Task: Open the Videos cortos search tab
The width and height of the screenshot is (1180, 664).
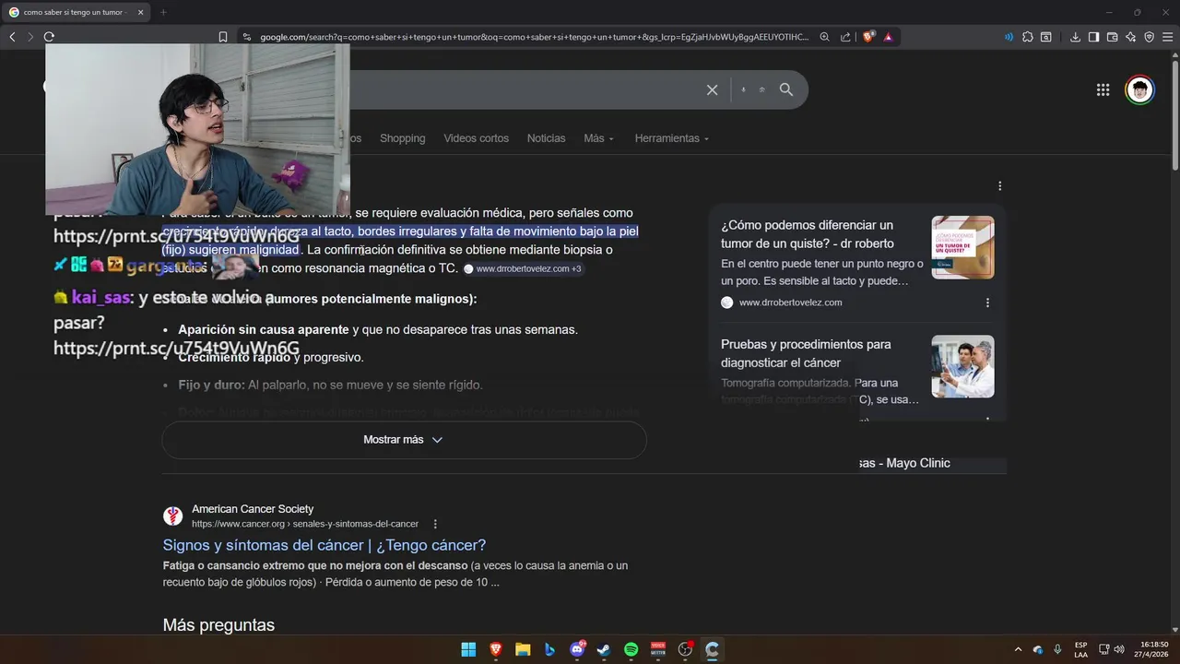Action: [476, 138]
